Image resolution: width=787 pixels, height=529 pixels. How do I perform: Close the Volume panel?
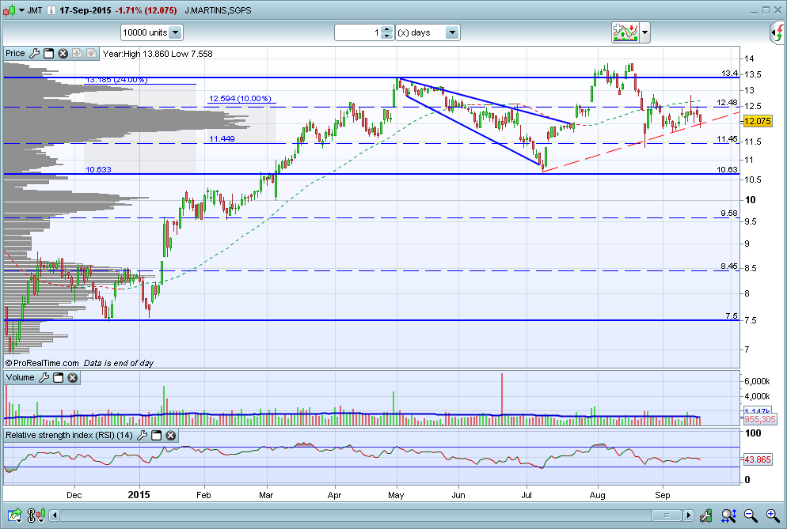click(73, 377)
